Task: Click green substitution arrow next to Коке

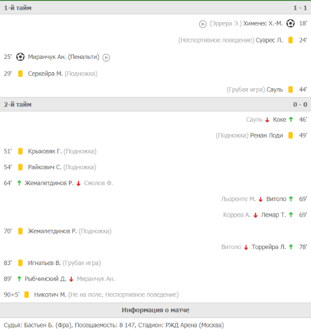Action: (291, 120)
